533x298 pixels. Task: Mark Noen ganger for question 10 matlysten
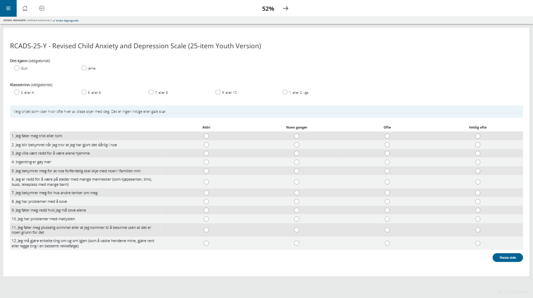click(297, 219)
